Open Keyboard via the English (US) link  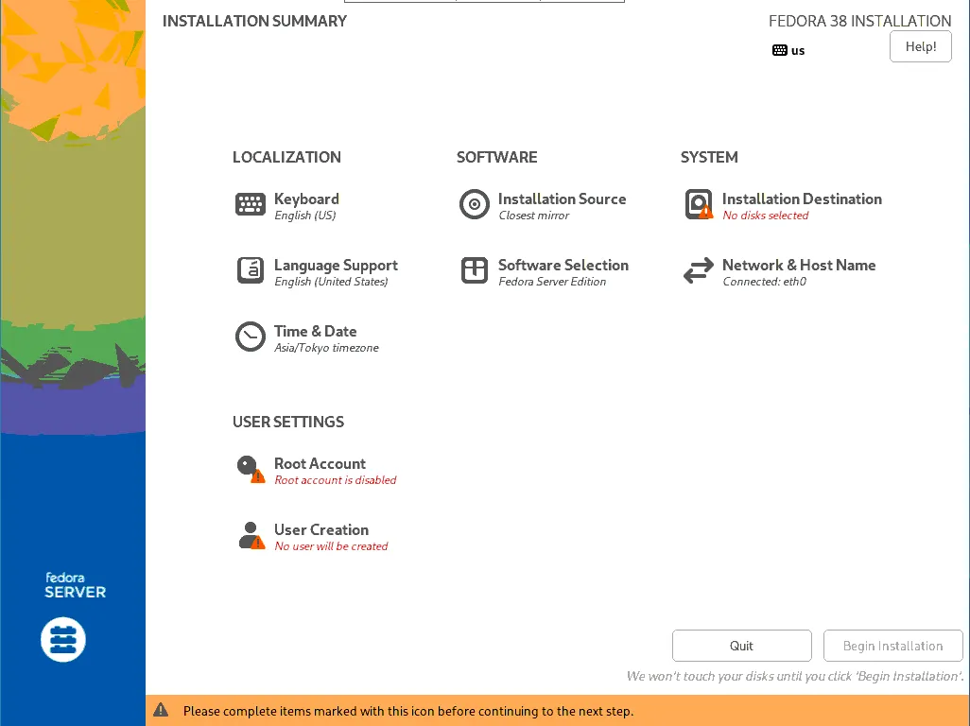pos(305,216)
